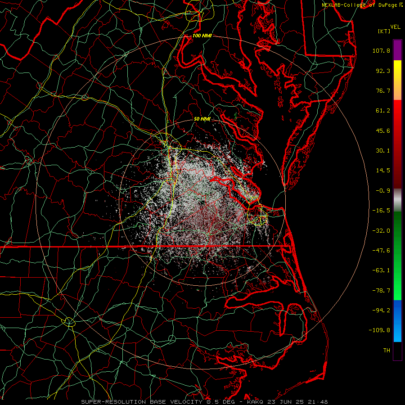Click the 45.6 legend value
The height and width of the screenshot is (405, 405).
click(383, 130)
